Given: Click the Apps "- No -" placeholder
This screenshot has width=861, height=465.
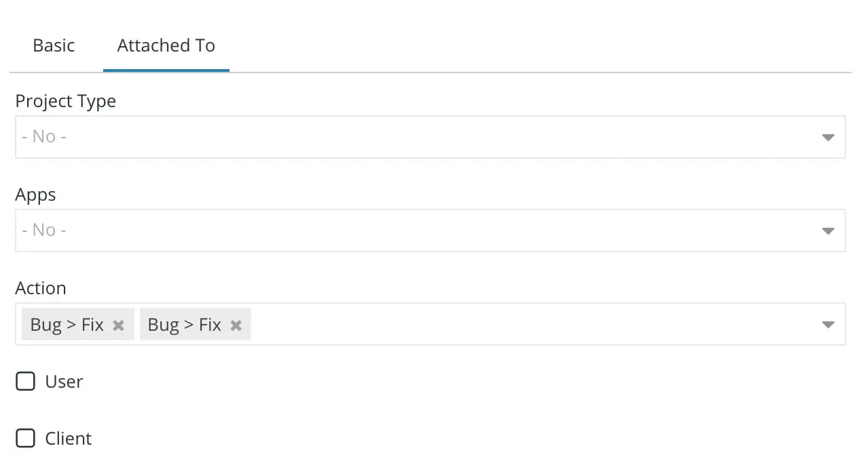Looking at the screenshot, I should [44, 230].
